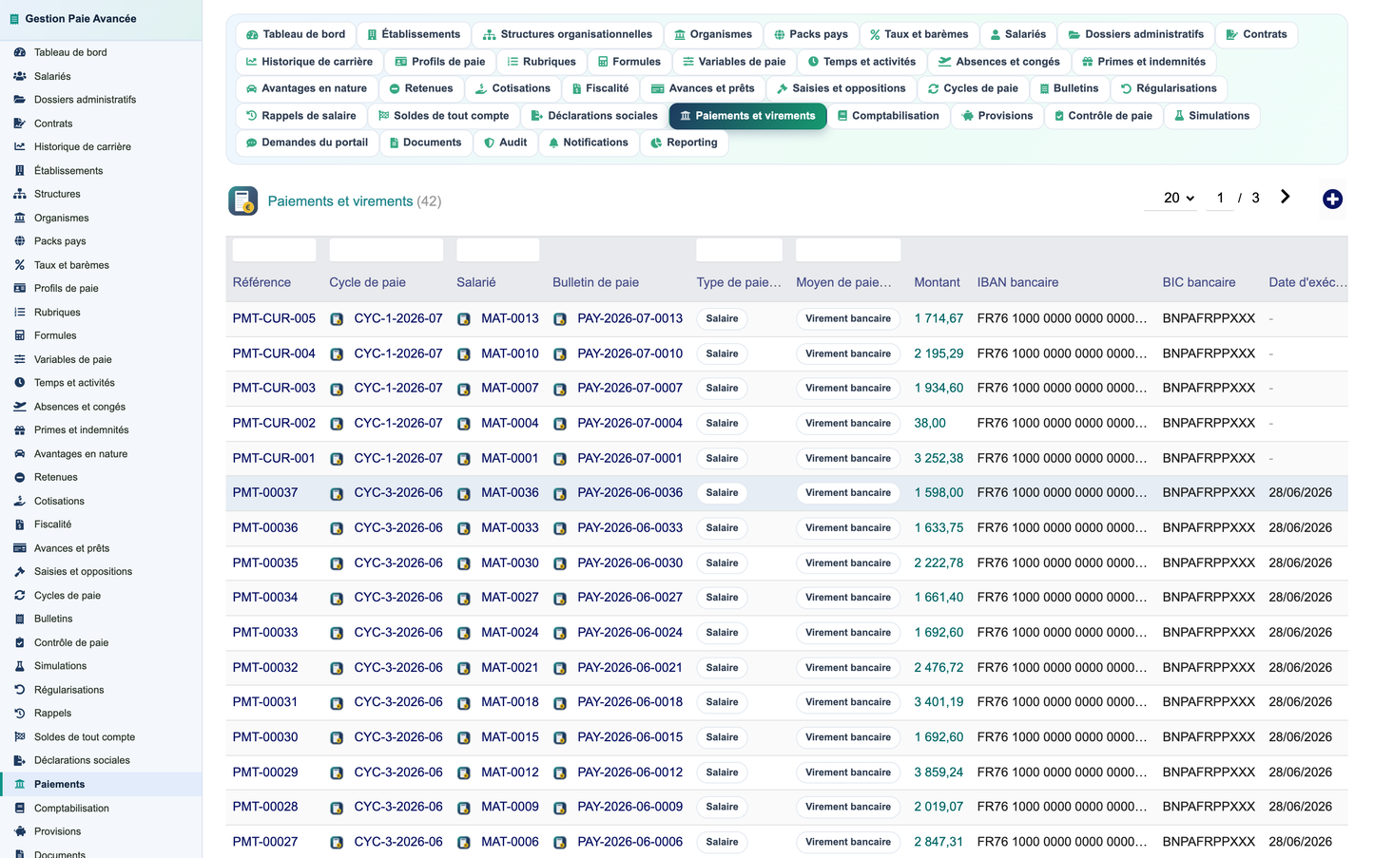Sort by IBAN bancaire column header

click(x=1017, y=282)
